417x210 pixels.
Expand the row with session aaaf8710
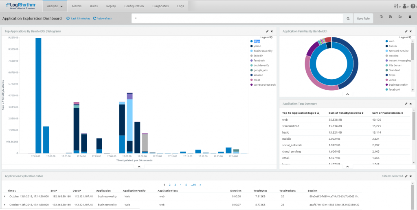pyautogui.click(x=5, y=205)
